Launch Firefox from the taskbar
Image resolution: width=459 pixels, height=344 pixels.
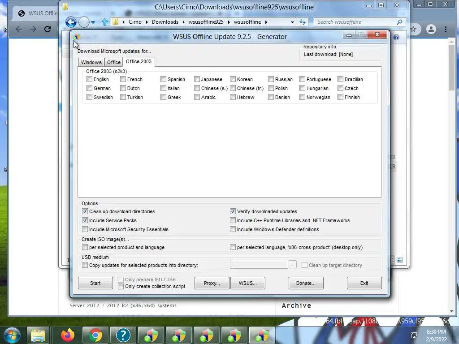[68, 335]
